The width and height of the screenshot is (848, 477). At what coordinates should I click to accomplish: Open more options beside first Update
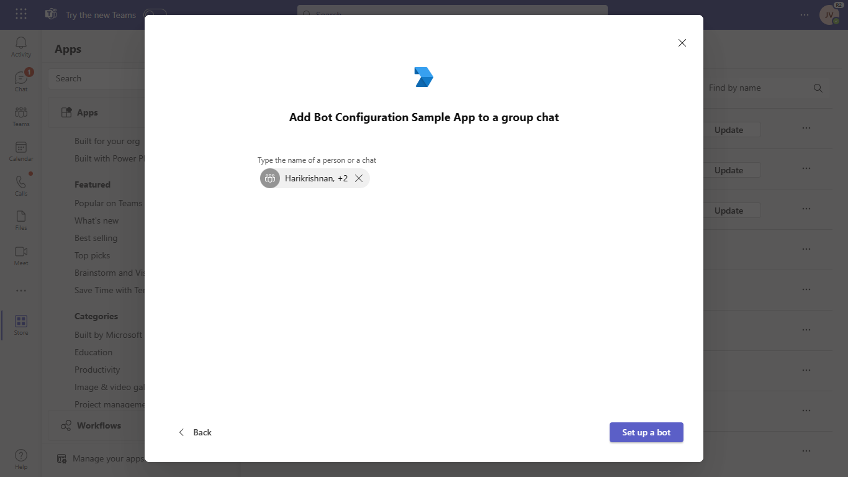806,128
